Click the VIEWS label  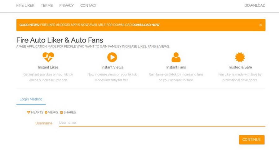click(53, 112)
